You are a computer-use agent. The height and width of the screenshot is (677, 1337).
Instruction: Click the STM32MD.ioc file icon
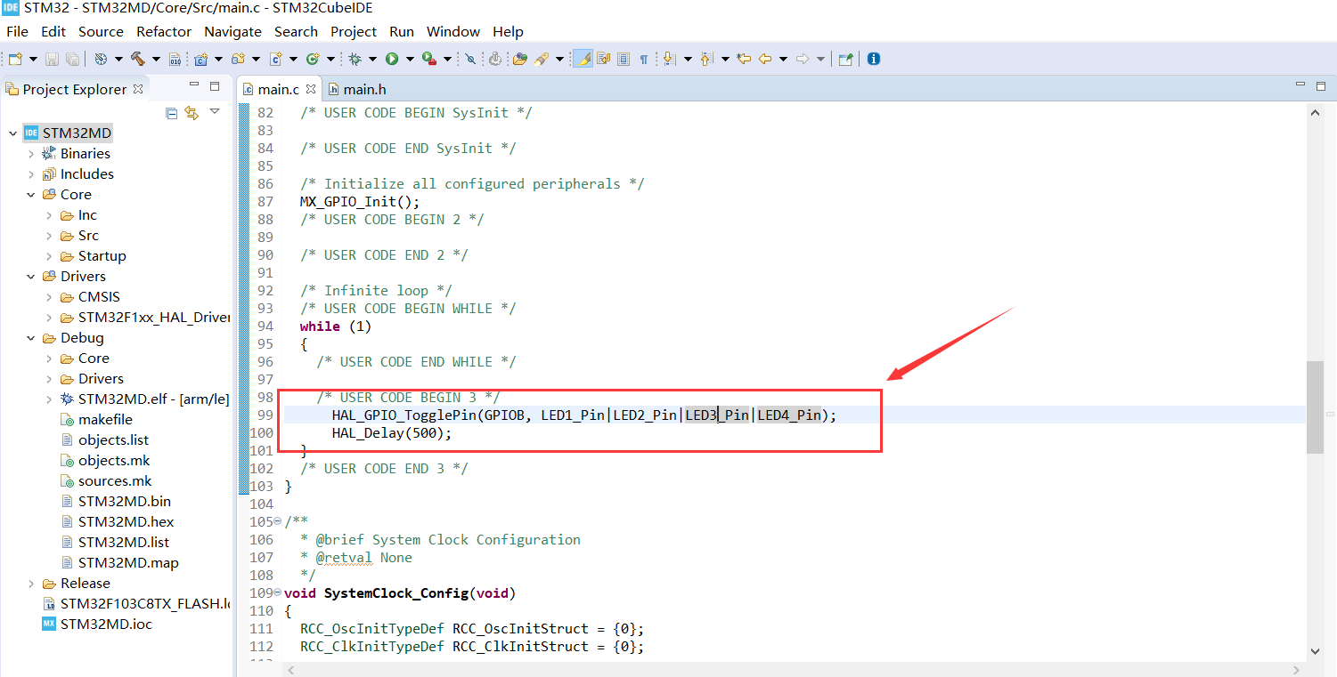pos(49,624)
